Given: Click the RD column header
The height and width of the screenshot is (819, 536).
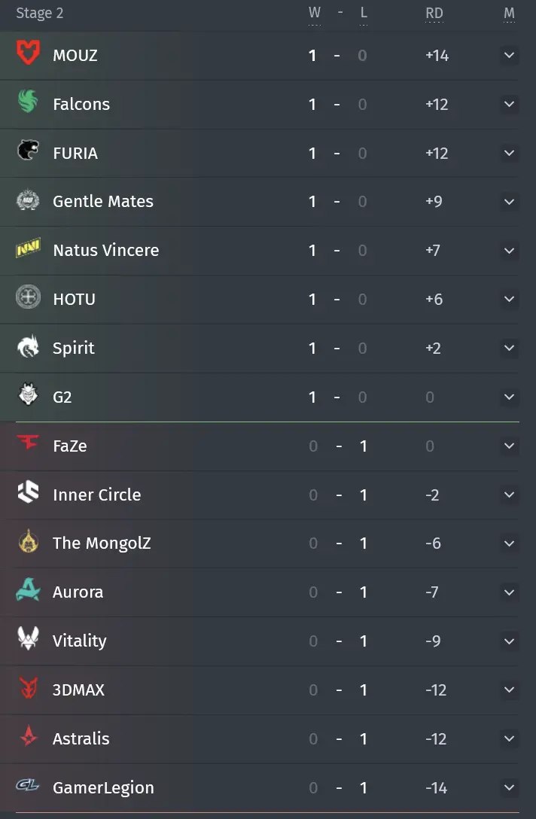Looking at the screenshot, I should (434, 13).
